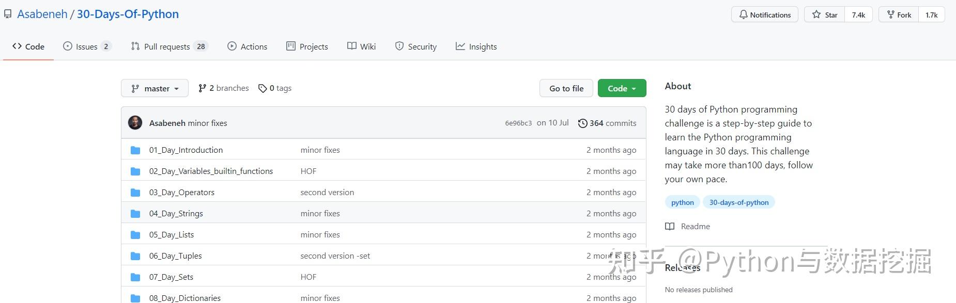
Task: Open the 05_Day_Lists folder
Action: 172,235
